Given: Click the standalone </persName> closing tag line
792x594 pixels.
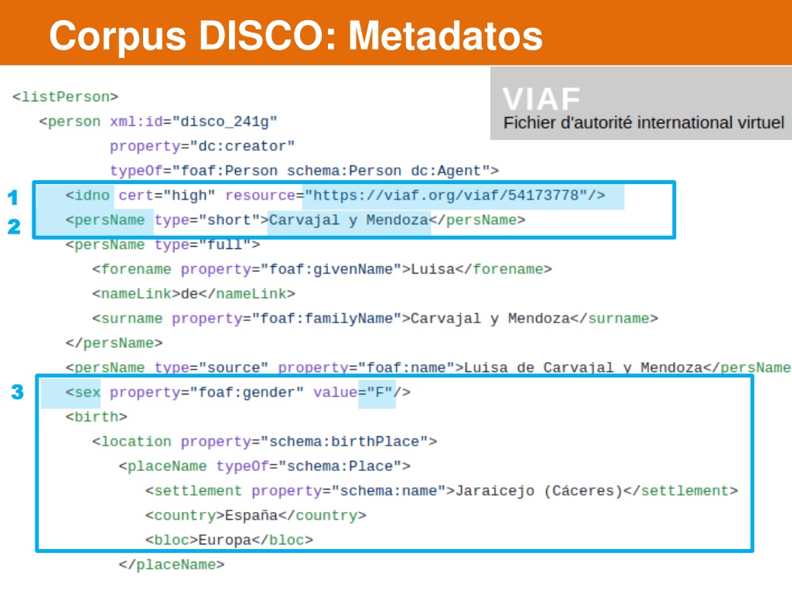Looking at the screenshot, I should [x=114, y=343].
